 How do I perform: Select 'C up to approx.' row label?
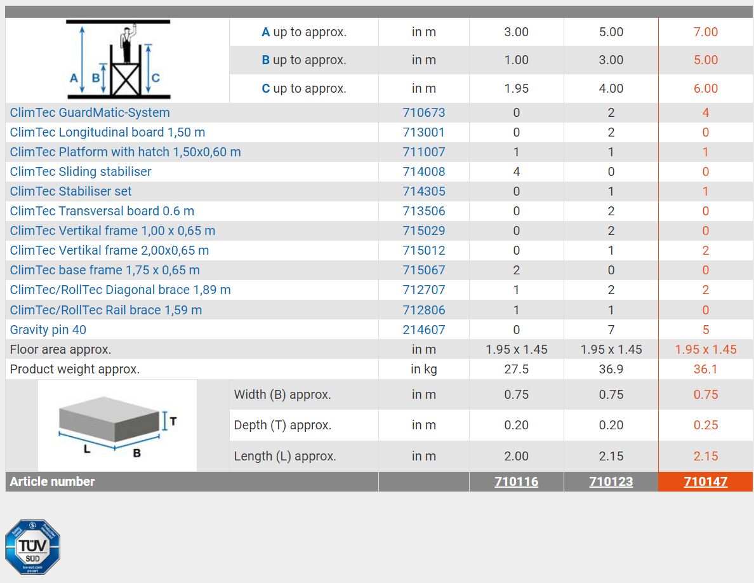tap(304, 88)
